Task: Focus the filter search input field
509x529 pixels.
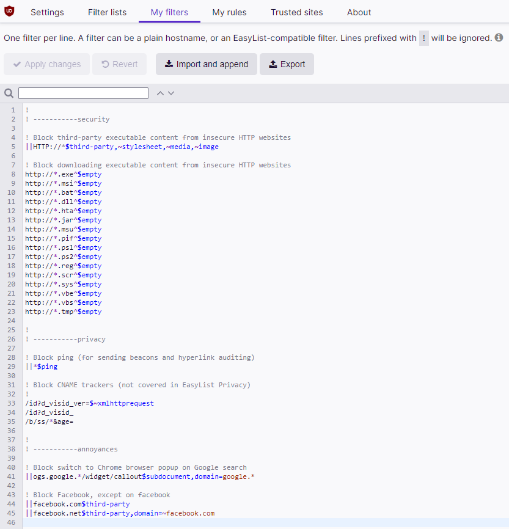Action: pyautogui.click(x=83, y=93)
